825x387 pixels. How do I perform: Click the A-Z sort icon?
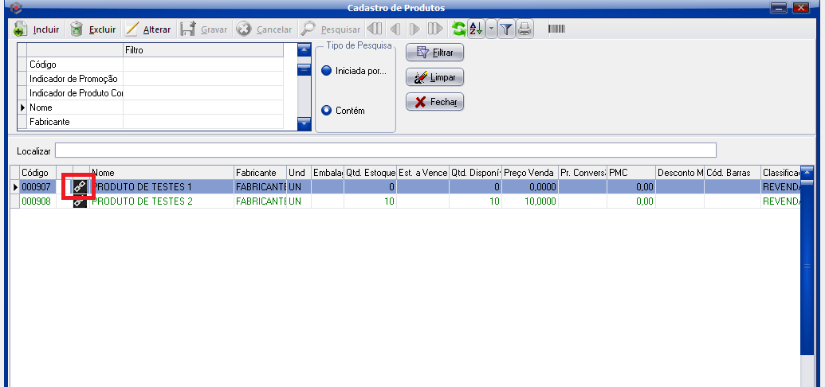[476, 29]
